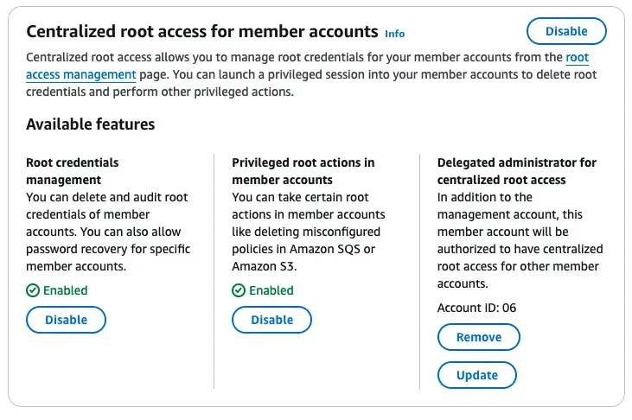Click the Enabled status text under Root credentials management

66,291
